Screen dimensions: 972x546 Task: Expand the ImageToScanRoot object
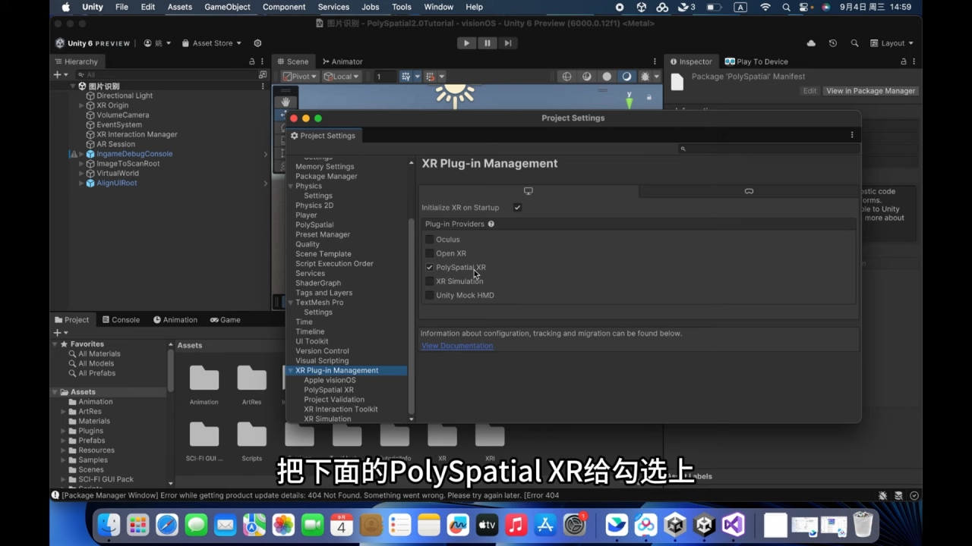pos(81,164)
